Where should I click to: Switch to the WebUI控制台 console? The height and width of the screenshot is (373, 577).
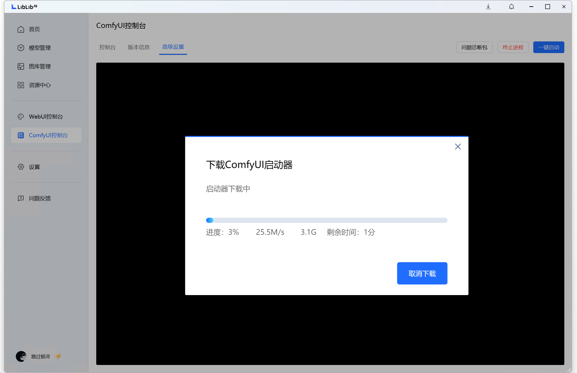click(46, 116)
